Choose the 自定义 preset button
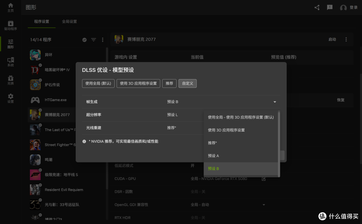The width and height of the screenshot is (362, 224). tap(187, 83)
